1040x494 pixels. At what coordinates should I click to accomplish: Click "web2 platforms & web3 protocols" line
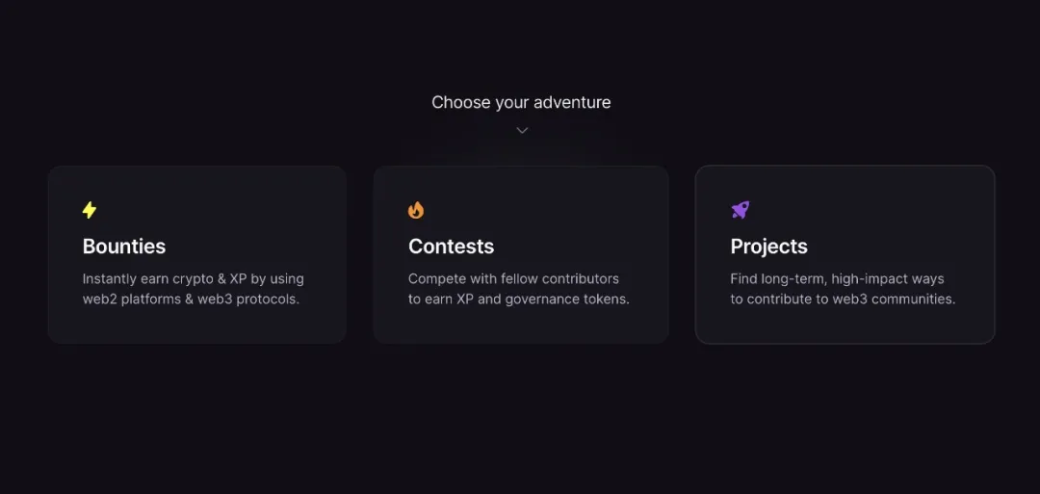(191, 299)
